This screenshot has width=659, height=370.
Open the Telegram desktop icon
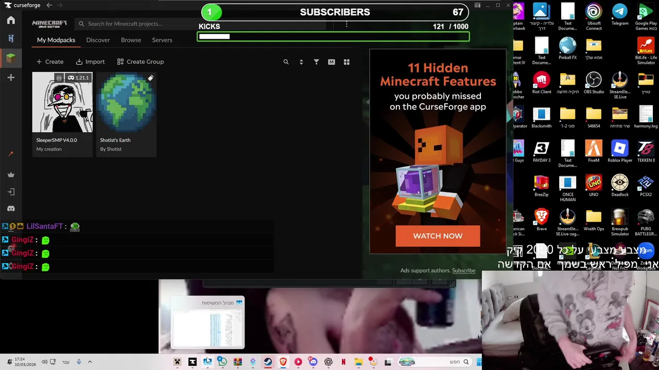pos(620,14)
